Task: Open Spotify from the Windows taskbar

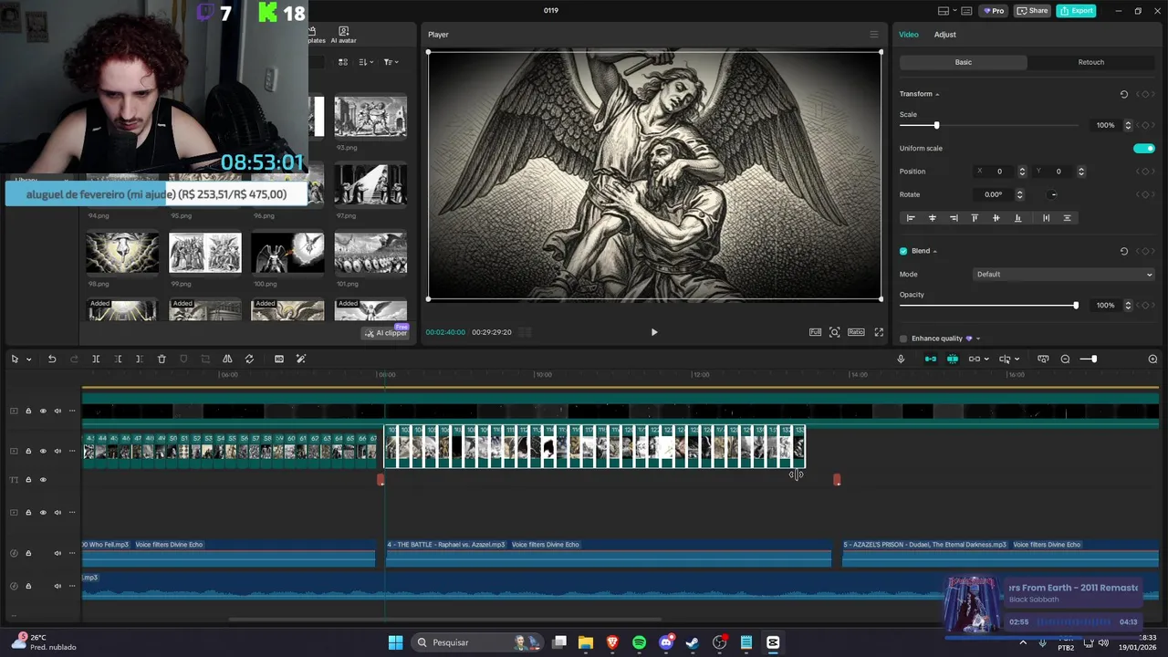Action: (x=639, y=642)
